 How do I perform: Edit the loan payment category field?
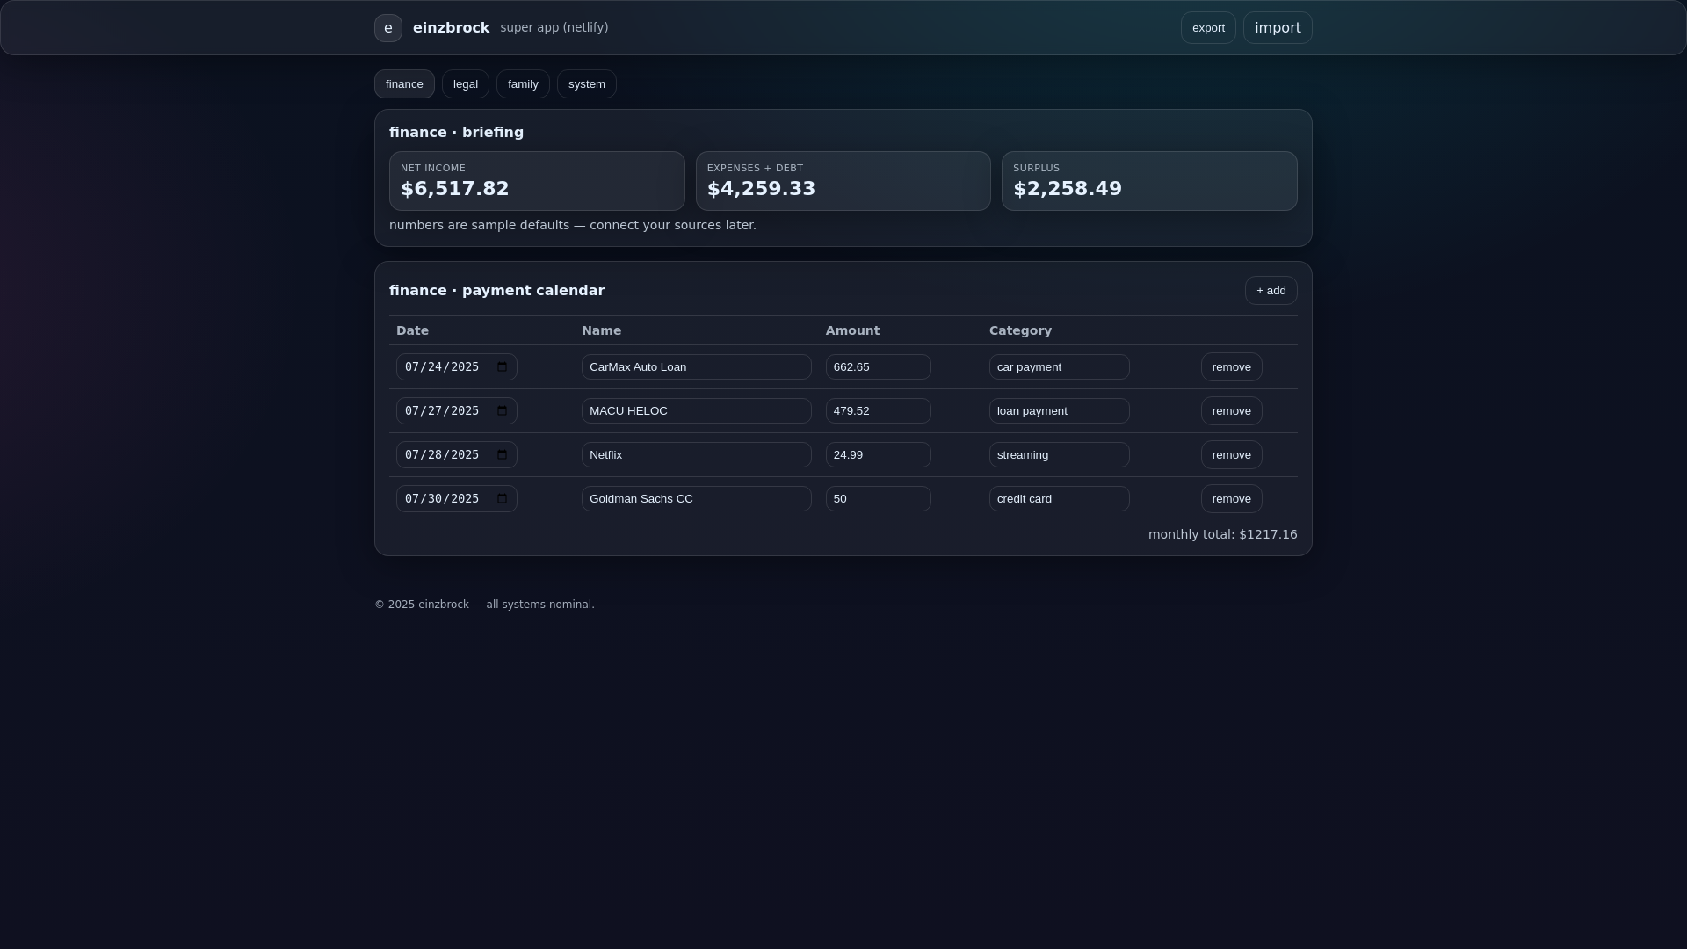(1060, 411)
